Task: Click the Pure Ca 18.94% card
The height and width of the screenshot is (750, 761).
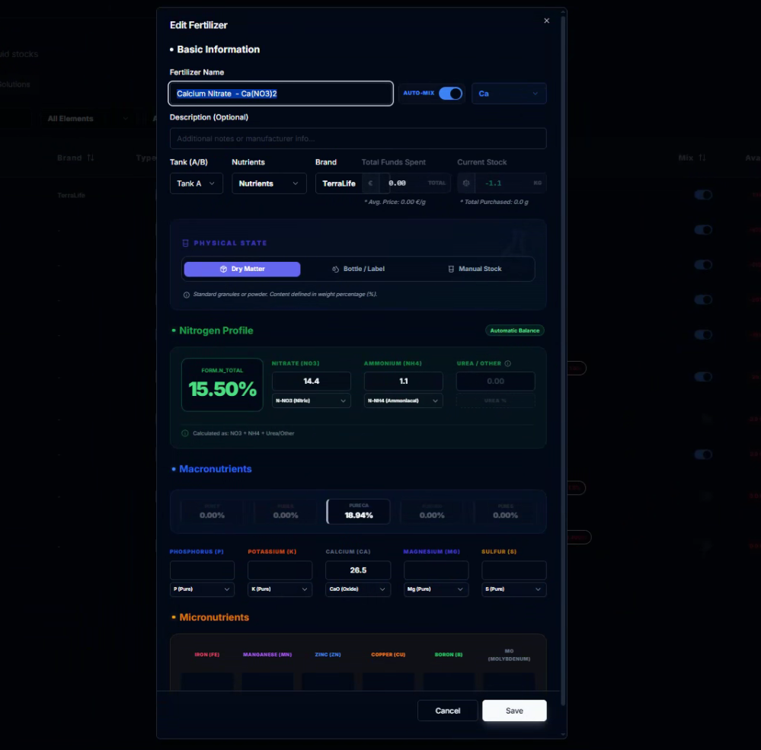Action: tap(358, 512)
